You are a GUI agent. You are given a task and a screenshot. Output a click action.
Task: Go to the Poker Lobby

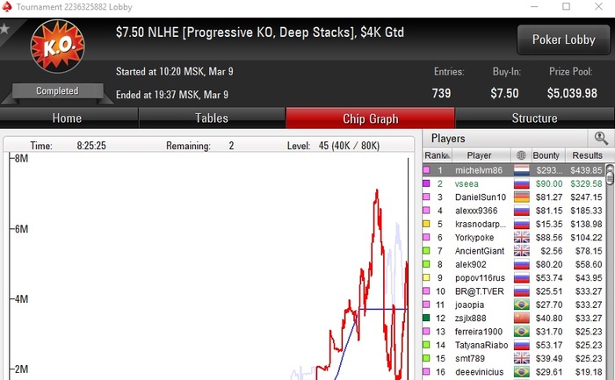564,39
